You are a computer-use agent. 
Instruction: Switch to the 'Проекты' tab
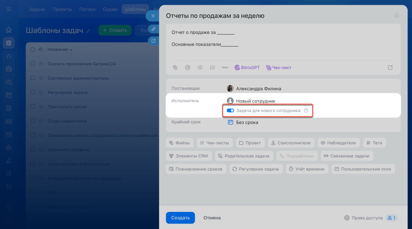(x=62, y=9)
